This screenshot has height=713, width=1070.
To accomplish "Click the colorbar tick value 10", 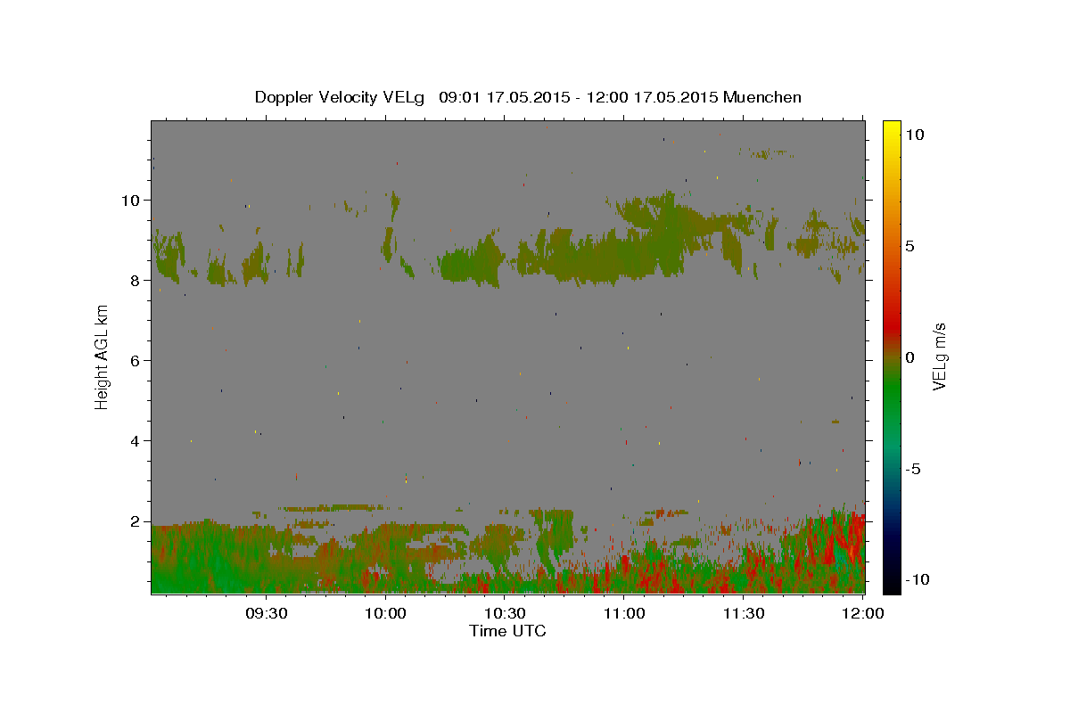I will pyautogui.click(x=914, y=135).
